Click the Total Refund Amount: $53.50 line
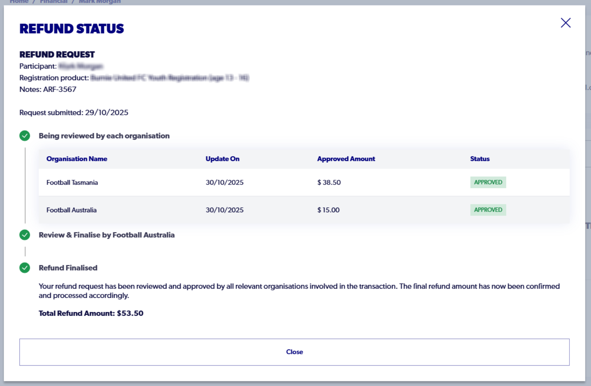Image resolution: width=591 pixels, height=386 pixels. click(91, 313)
